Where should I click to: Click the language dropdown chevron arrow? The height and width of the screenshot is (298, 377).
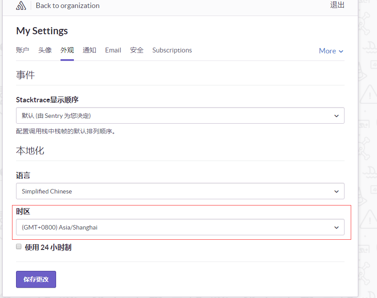[336, 192]
